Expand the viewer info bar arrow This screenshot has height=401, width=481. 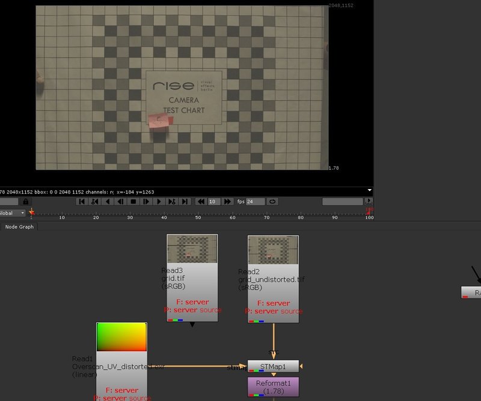click(369, 191)
